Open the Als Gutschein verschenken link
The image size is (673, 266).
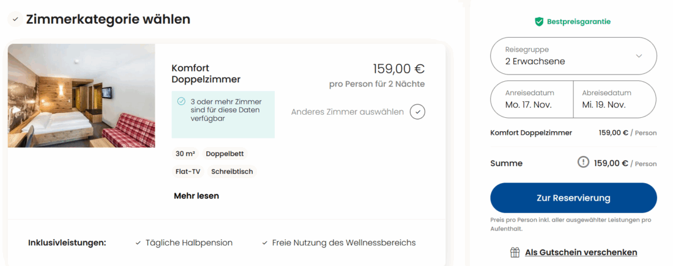click(x=581, y=253)
